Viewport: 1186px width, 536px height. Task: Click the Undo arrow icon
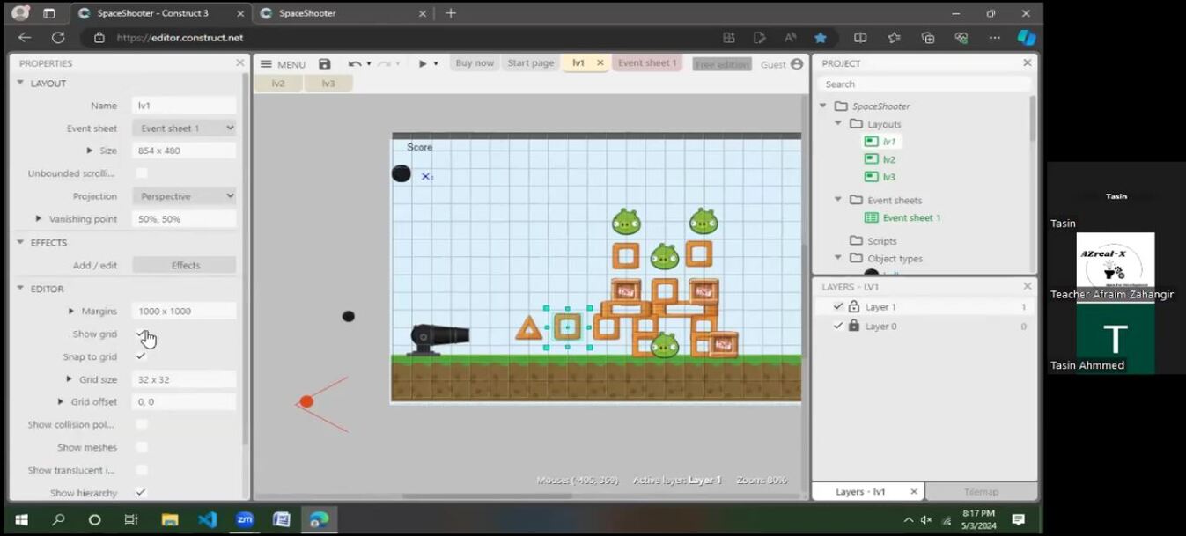tap(354, 63)
